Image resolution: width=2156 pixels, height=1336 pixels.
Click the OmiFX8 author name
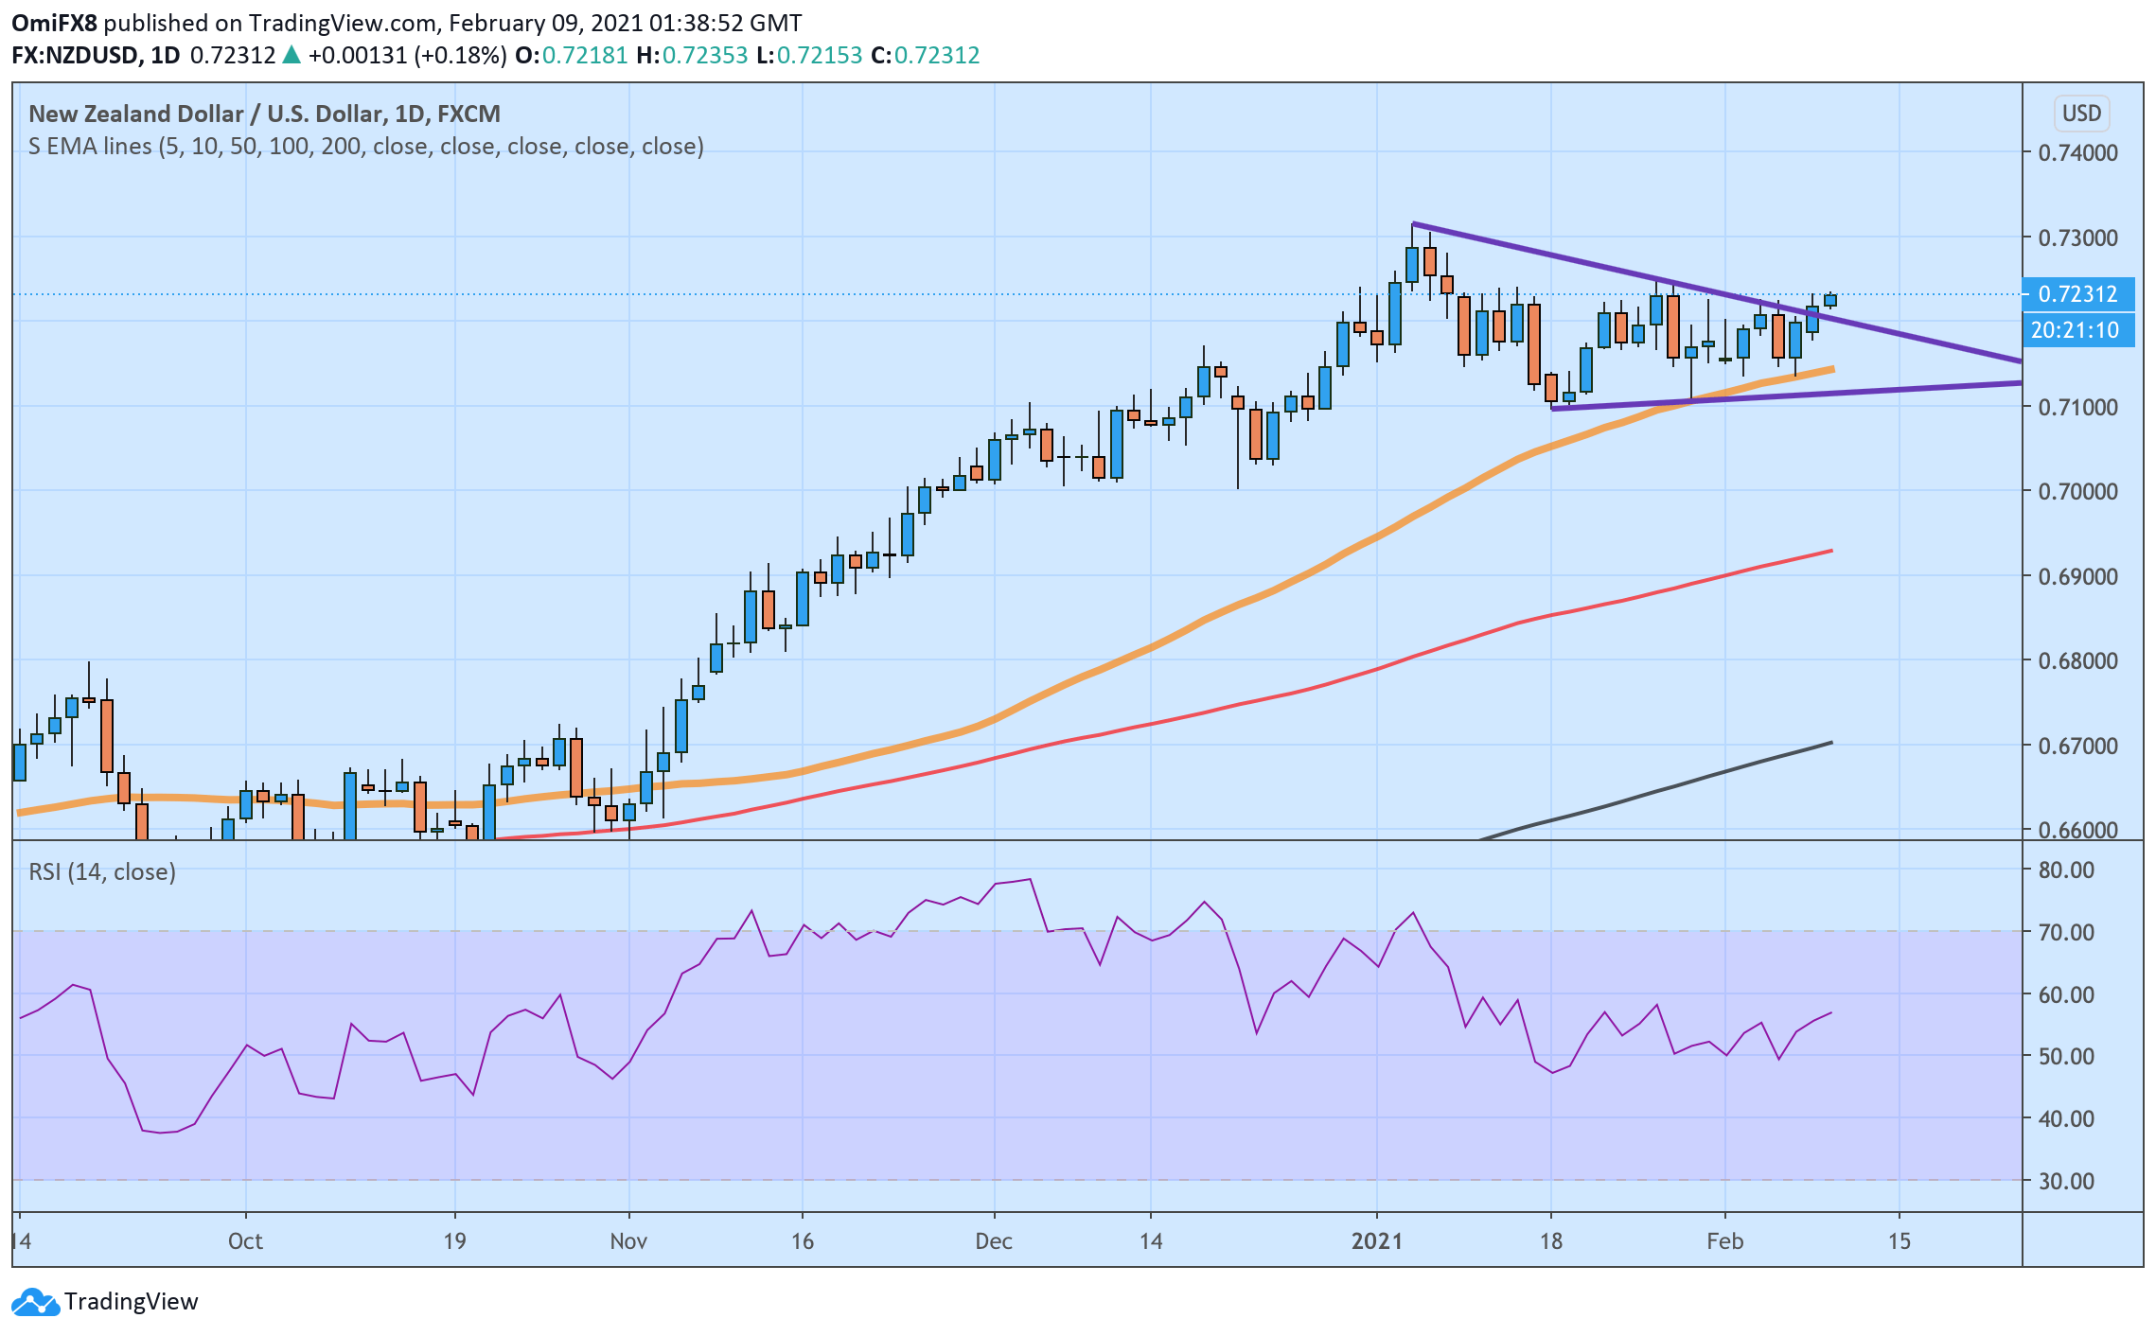(54, 23)
